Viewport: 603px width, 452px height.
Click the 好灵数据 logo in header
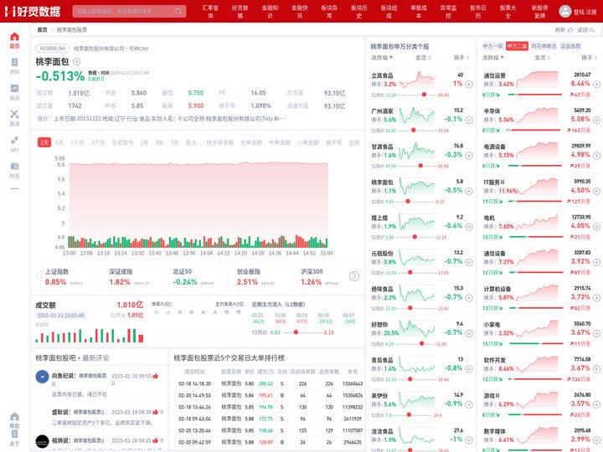33,11
